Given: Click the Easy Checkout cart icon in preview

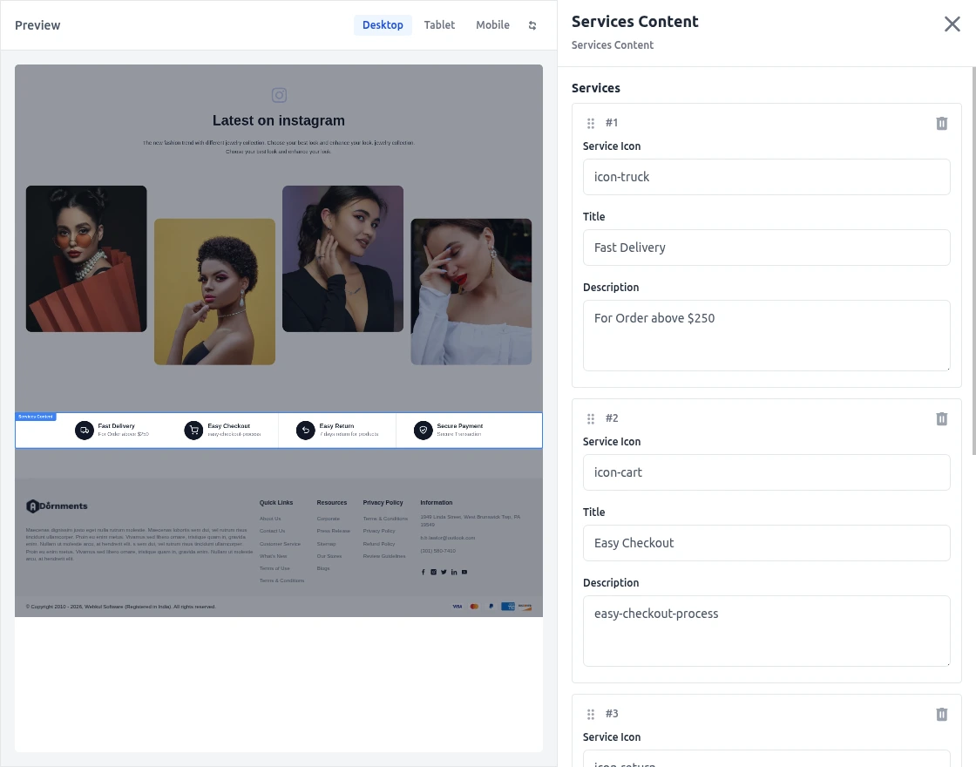Looking at the screenshot, I should [x=193, y=431].
